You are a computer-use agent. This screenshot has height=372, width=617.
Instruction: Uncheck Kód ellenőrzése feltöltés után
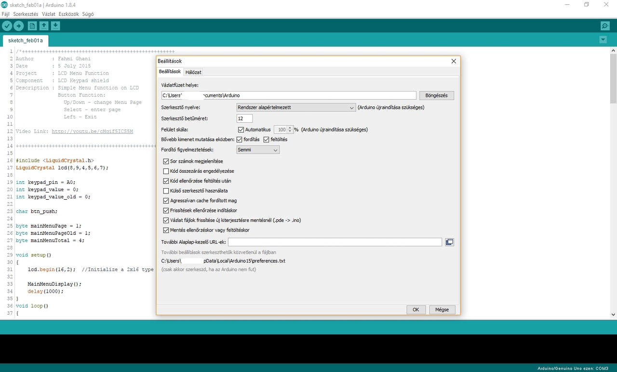click(166, 181)
